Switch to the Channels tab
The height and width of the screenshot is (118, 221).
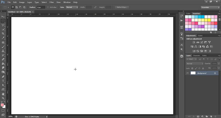coord(197,56)
